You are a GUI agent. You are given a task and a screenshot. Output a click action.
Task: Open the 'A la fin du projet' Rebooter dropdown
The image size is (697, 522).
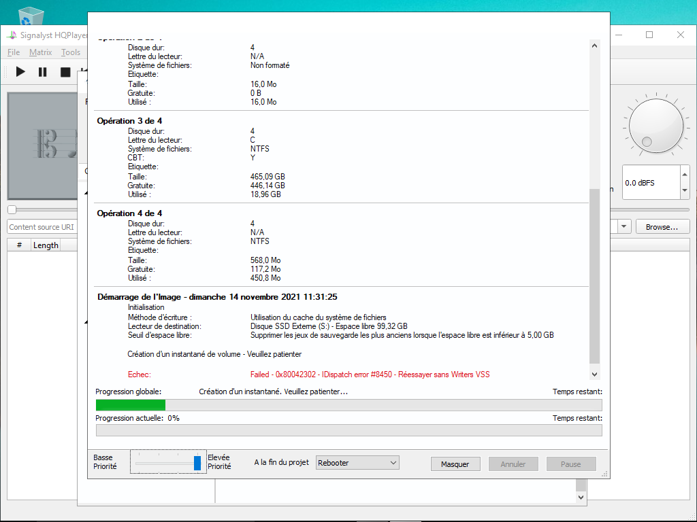(x=357, y=462)
